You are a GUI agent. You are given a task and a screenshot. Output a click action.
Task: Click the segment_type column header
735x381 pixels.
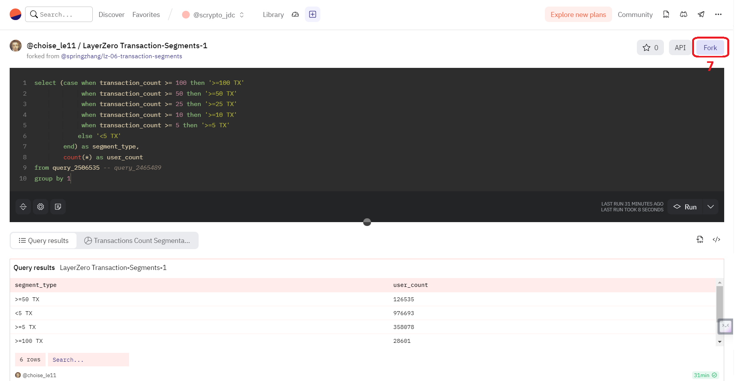pos(36,285)
